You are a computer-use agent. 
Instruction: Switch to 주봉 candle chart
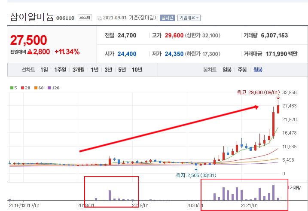coord(242,70)
